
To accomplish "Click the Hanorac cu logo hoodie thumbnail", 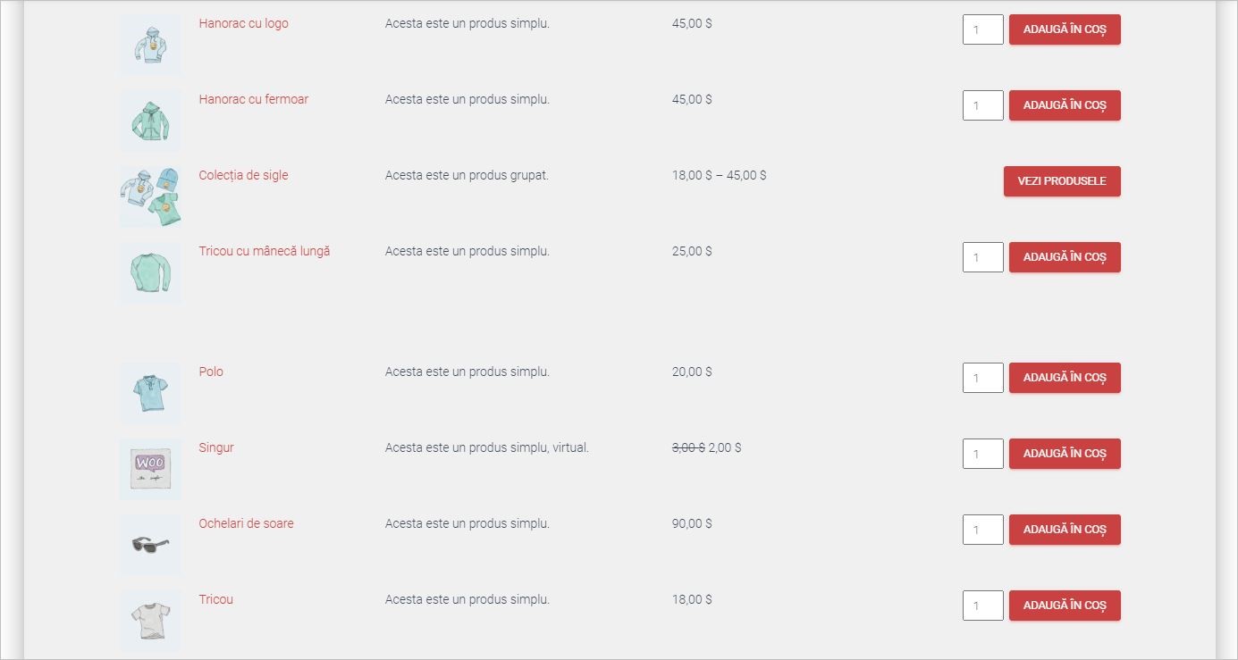I will (x=149, y=45).
